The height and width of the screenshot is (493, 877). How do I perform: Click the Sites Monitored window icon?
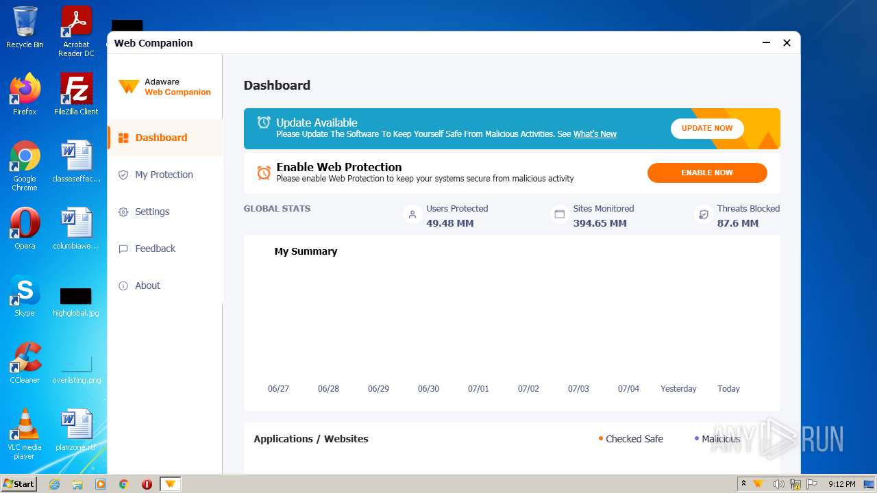coord(560,214)
